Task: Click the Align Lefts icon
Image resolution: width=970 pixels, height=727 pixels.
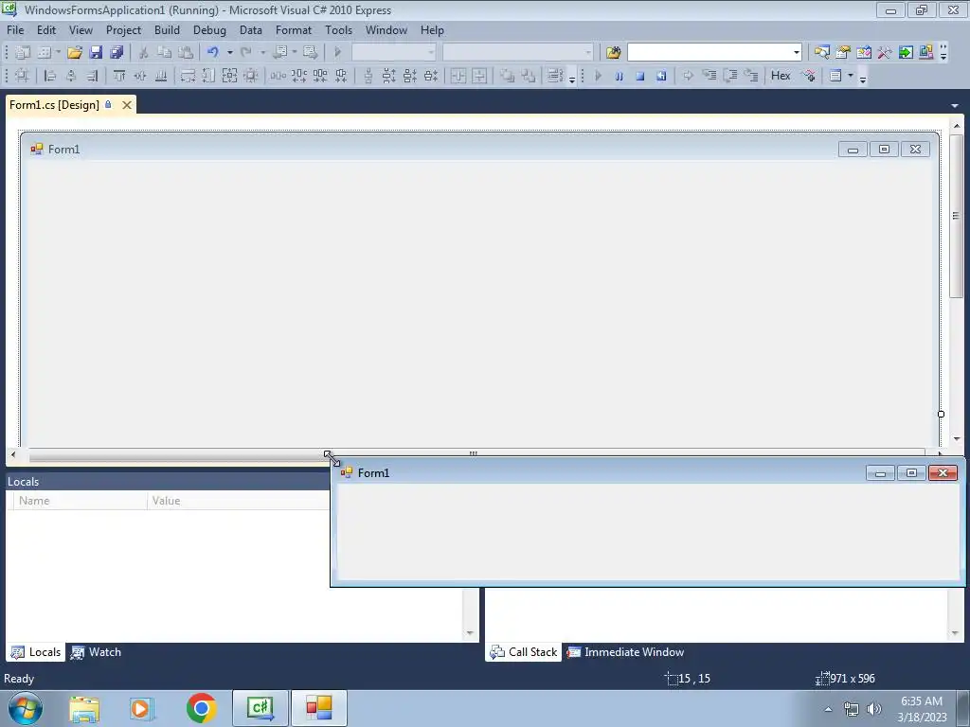Action: click(51, 76)
